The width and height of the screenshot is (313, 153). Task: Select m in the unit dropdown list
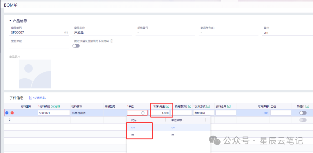pos(169,135)
